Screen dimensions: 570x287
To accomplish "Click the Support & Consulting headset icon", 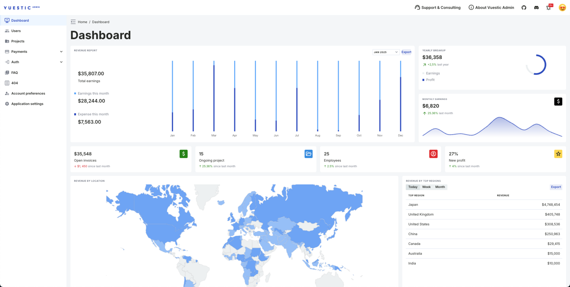I will click(417, 7).
